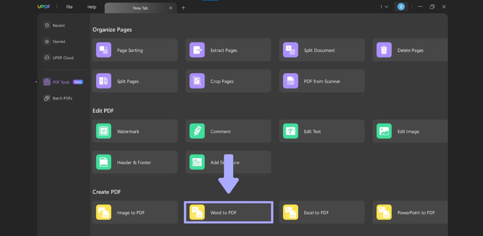Open the user account avatar R
The height and width of the screenshot is (236, 483).
click(401, 7)
